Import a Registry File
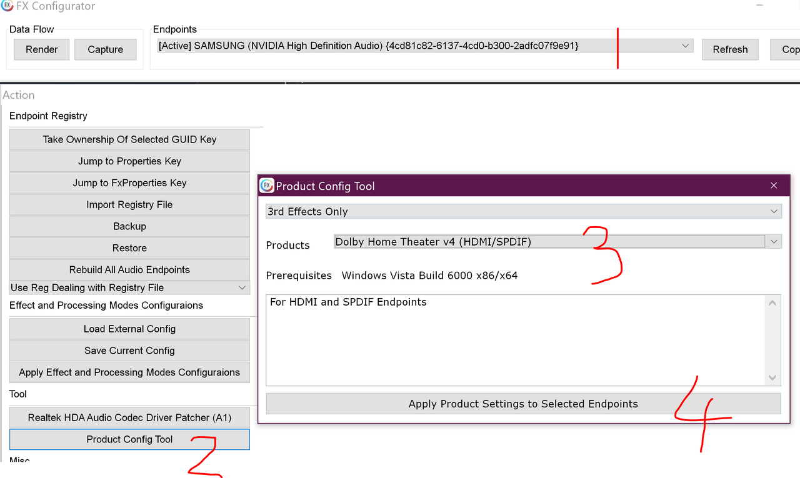 (129, 204)
